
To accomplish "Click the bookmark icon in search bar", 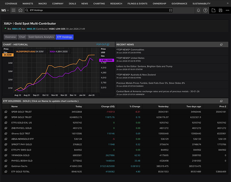I will (x=171, y=10).
